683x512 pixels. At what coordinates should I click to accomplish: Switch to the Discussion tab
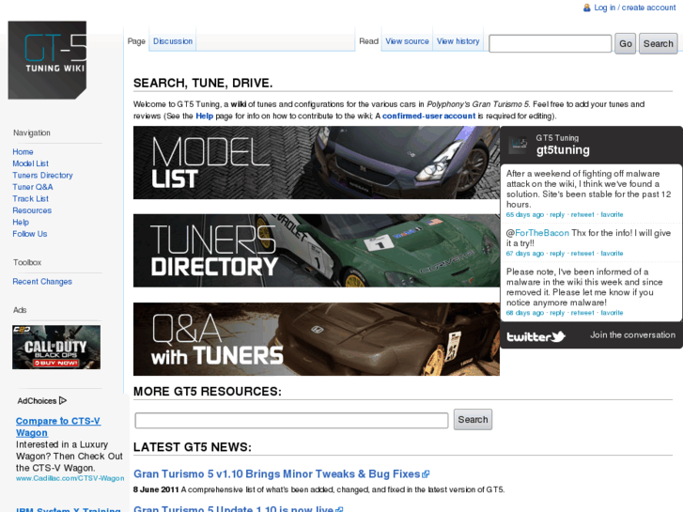[173, 41]
